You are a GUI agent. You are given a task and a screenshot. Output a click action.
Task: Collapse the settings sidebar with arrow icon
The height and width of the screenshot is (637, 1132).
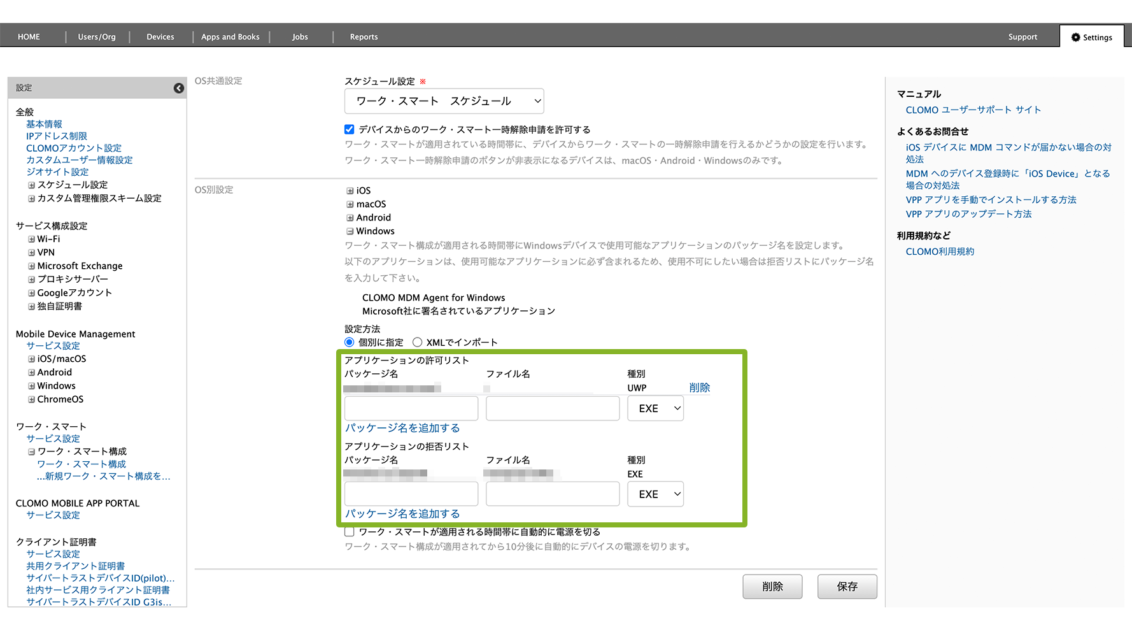[x=179, y=88]
